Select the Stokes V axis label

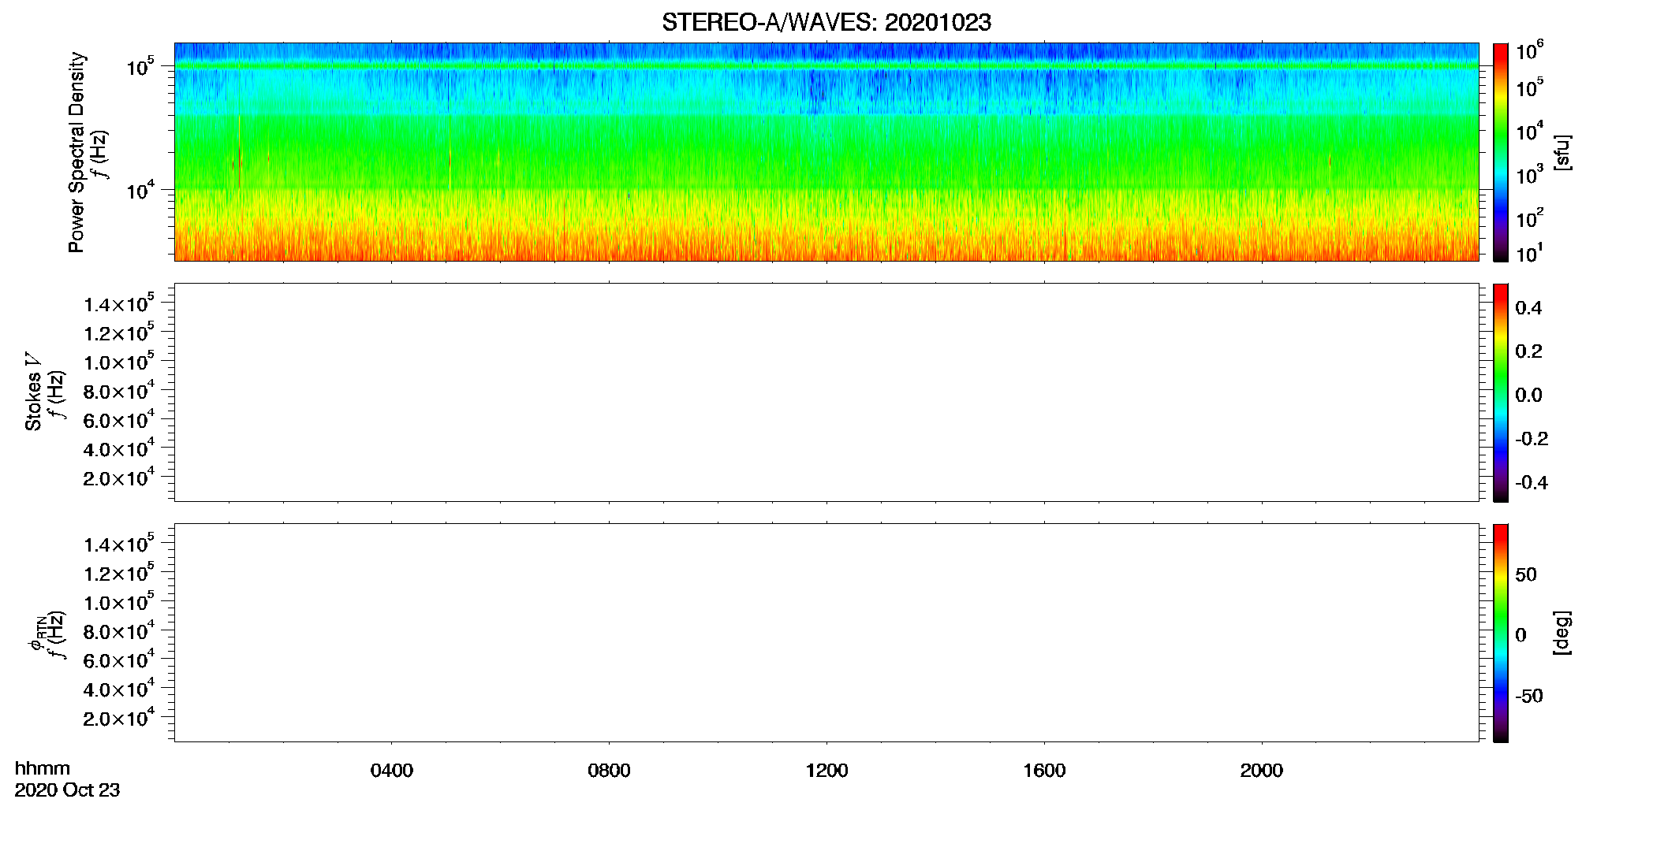pyautogui.click(x=33, y=392)
